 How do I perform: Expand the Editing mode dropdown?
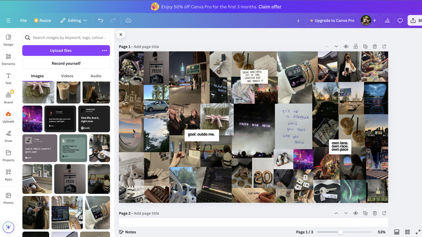[x=74, y=21]
